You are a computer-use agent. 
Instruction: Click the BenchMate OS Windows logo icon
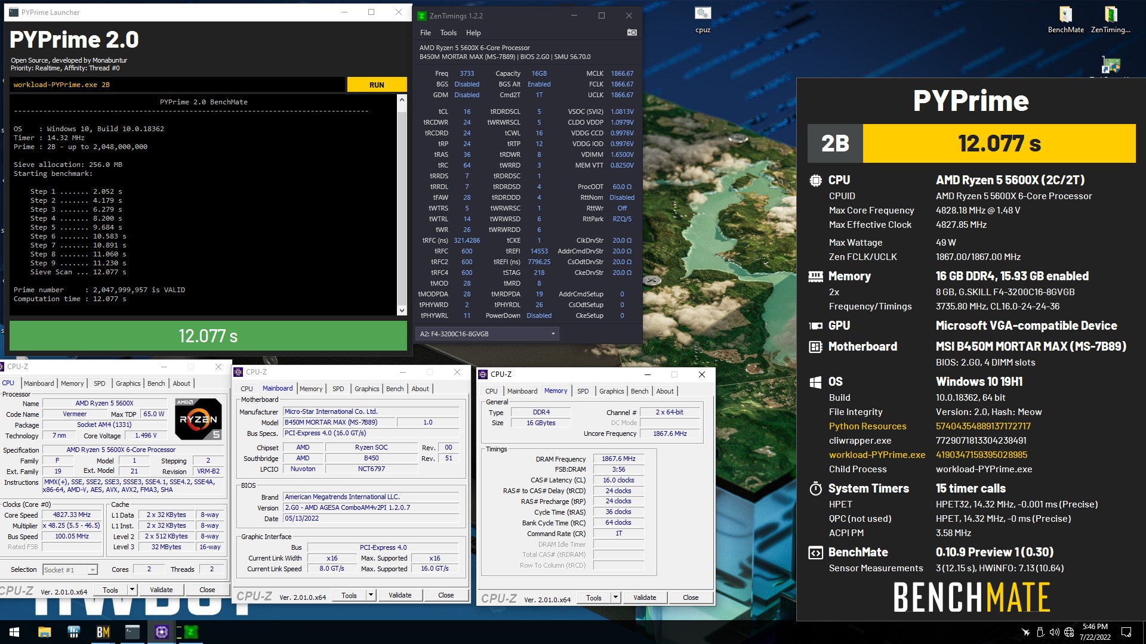tap(815, 382)
